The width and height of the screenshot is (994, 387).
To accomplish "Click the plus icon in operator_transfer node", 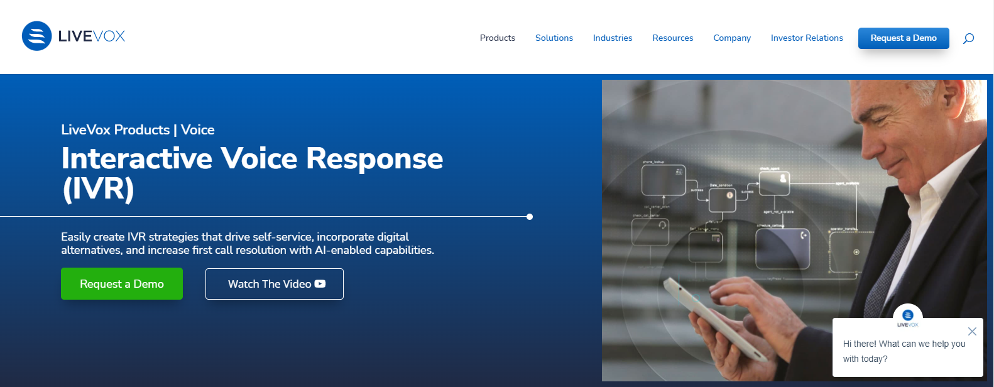I will (x=856, y=252).
